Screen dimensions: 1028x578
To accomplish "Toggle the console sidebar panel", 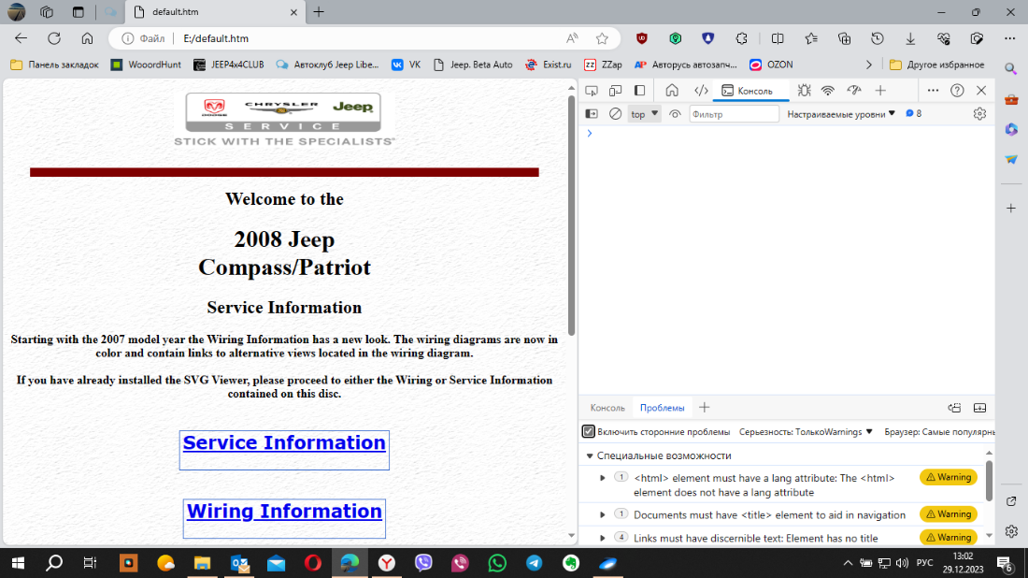I will pyautogui.click(x=592, y=114).
